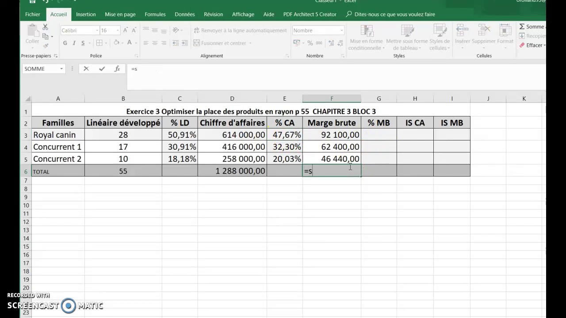Image resolution: width=566 pixels, height=318 pixels.
Task: Click Renvoyer à la ligne automatiquement
Action: coord(240,30)
